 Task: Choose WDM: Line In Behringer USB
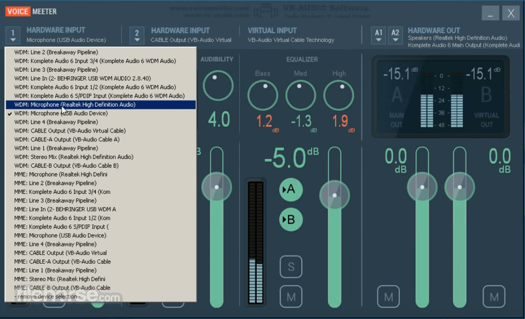[x=101, y=78]
